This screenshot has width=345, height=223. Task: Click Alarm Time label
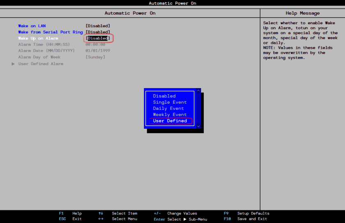click(44, 44)
